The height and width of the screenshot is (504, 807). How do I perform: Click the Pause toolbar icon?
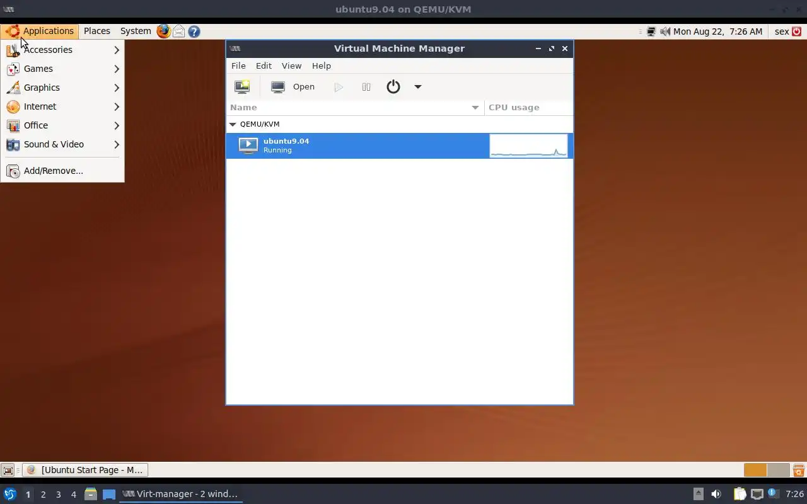[366, 87]
